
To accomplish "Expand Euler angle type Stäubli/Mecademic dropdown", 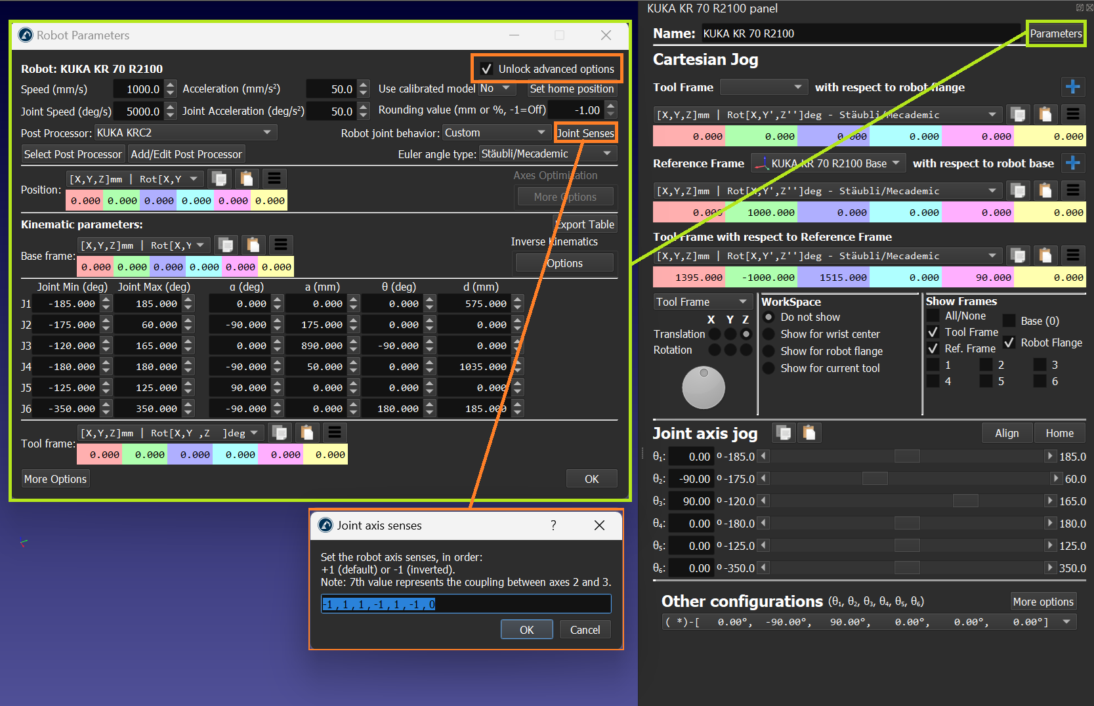I will 547,154.
